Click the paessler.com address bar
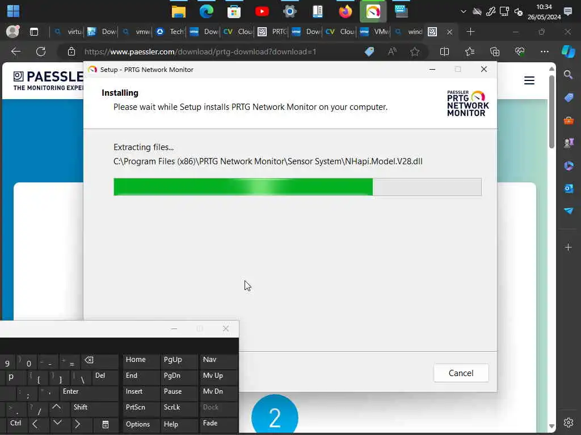581x435 pixels. coord(200,52)
